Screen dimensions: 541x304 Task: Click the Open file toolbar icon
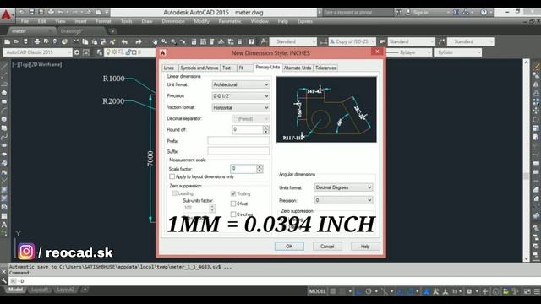(x=16, y=41)
